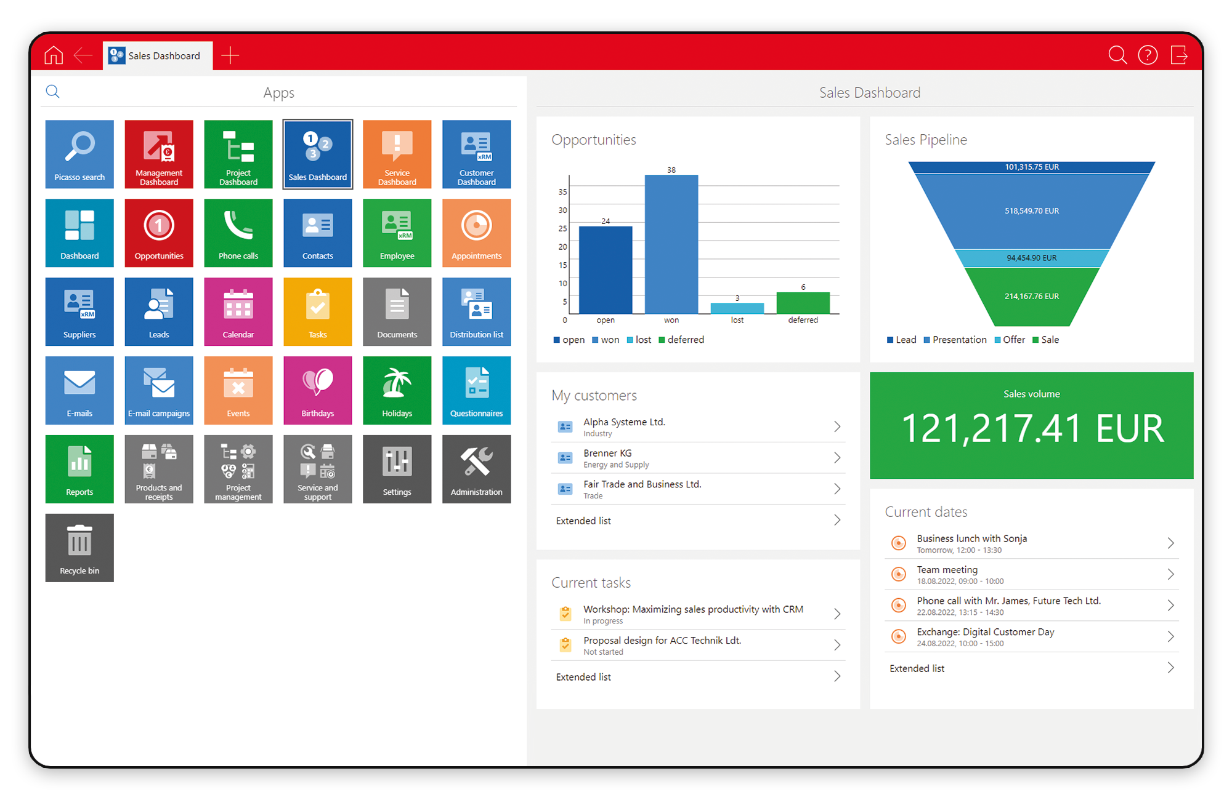Click the Apps search magnifier field
The width and height of the screenshot is (1232, 800).
point(53,91)
